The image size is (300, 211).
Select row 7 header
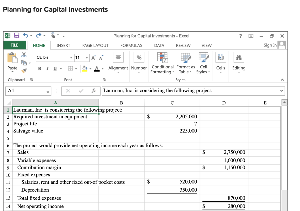pos(8,153)
